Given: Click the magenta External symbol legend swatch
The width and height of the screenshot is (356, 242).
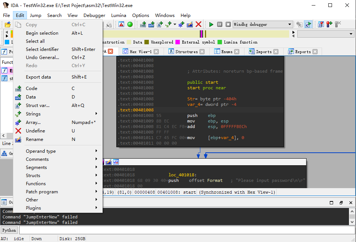Looking at the screenshot, I should click(x=178, y=42).
